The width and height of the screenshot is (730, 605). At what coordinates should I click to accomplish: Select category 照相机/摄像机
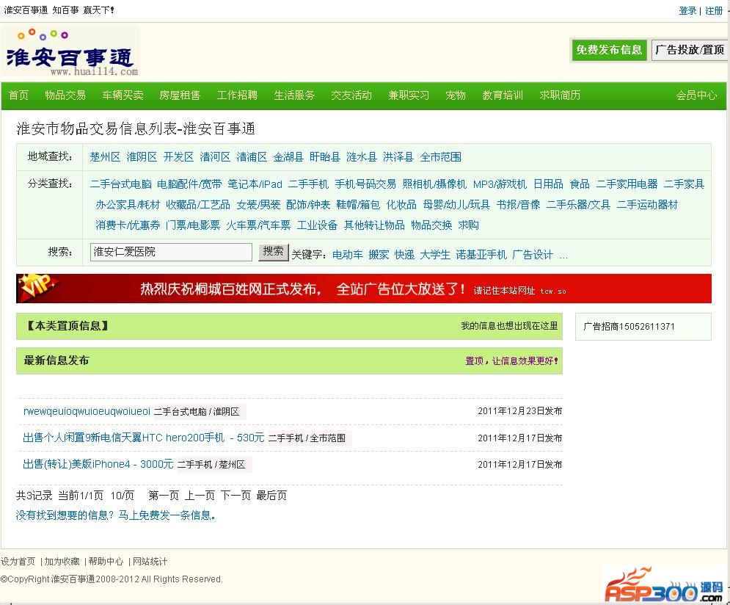pos(434,184)
